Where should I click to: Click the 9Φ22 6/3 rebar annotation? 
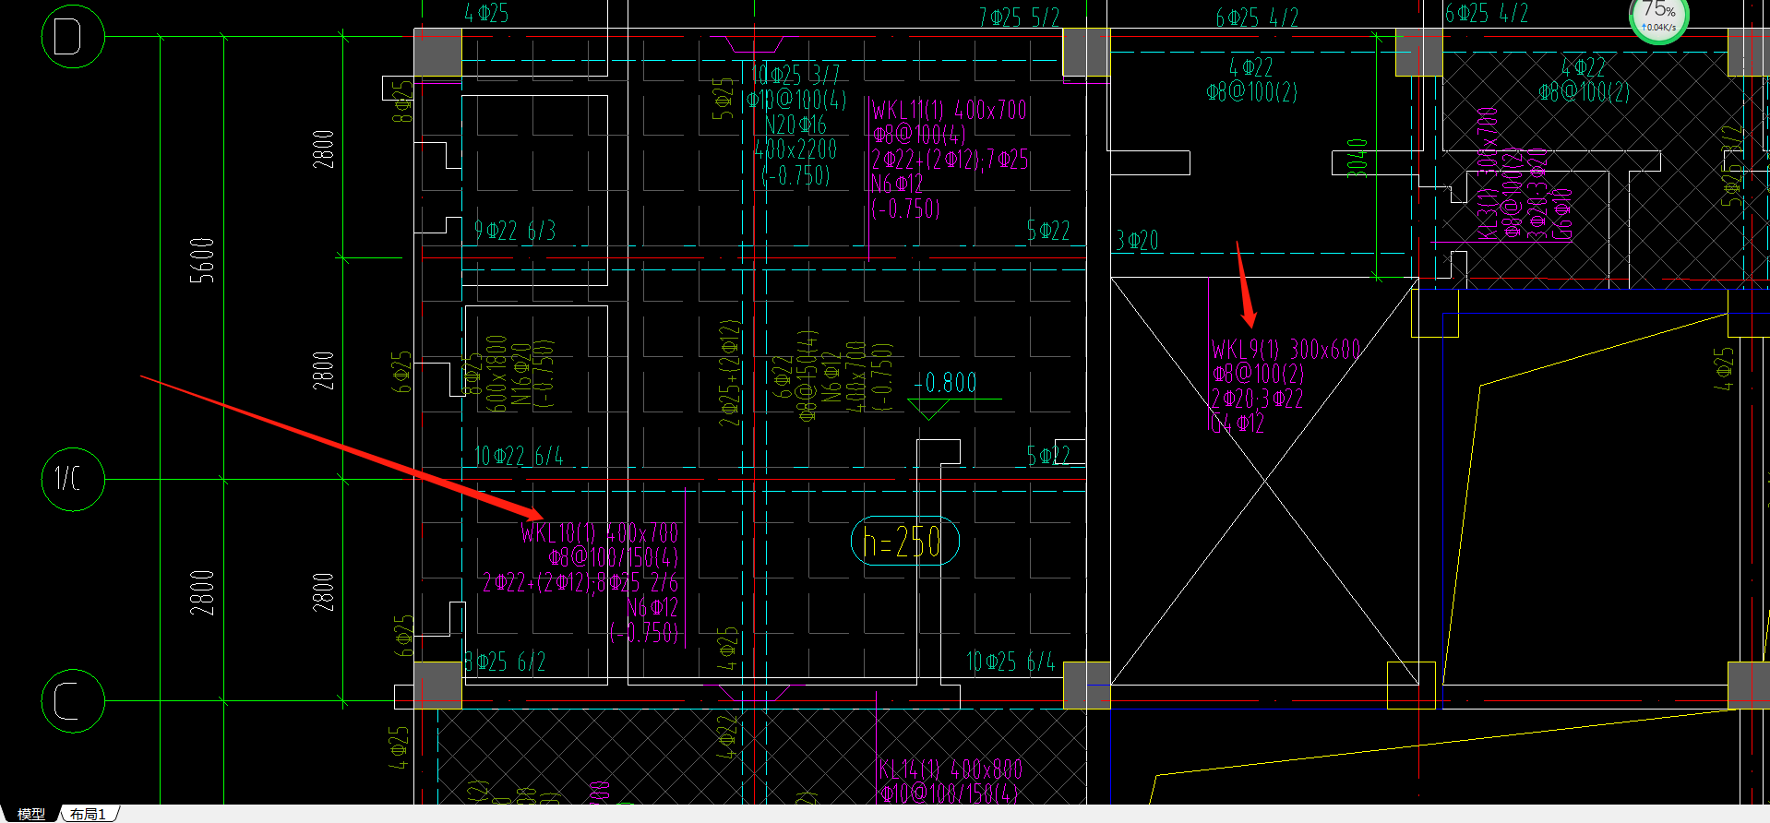point(515,231)
